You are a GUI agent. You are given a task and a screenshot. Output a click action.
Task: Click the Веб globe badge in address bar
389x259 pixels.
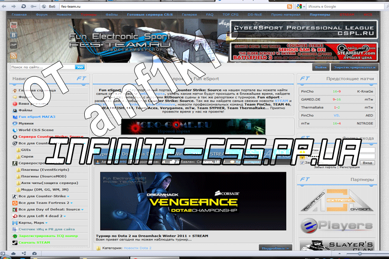pyautogui.click(x=48, y=6)
